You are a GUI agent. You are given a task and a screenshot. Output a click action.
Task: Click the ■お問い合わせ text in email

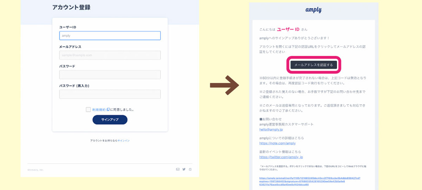click(x=271, y=119)
